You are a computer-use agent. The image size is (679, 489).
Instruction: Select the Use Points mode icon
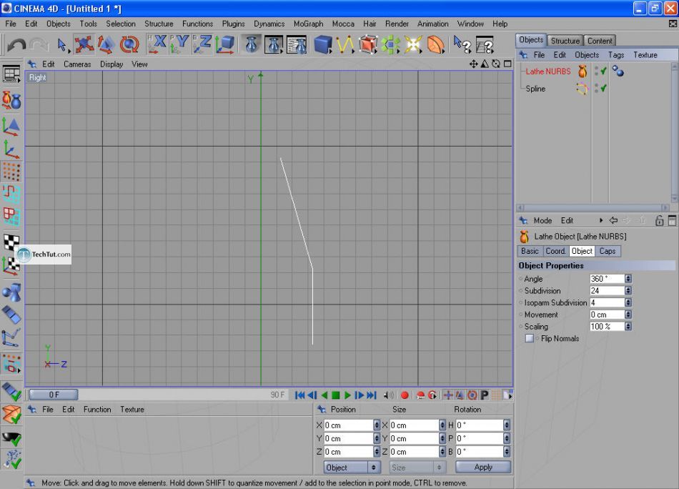pos(11,172)
